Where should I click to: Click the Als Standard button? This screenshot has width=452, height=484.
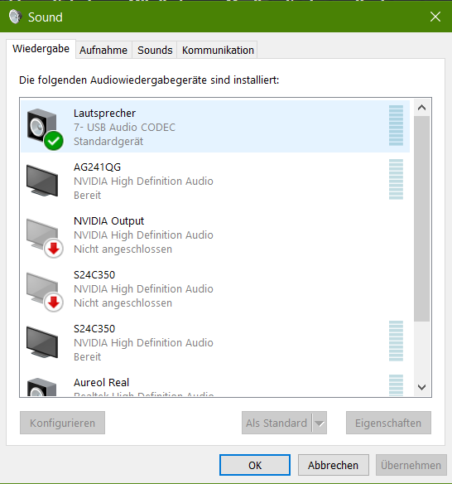click(x=276, y=423)
